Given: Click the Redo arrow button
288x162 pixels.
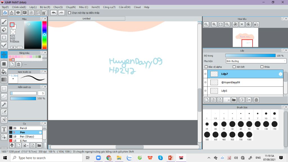Looking at the screenshot, I should tap(61, 13).
